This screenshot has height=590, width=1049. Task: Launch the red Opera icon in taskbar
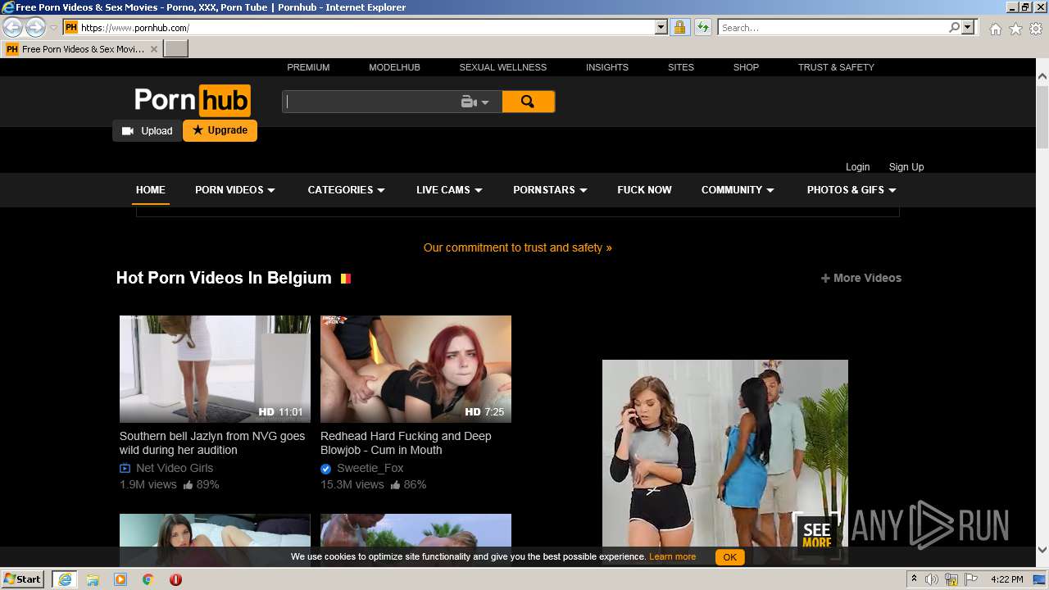pyautogui.click(x=175, y=579)
